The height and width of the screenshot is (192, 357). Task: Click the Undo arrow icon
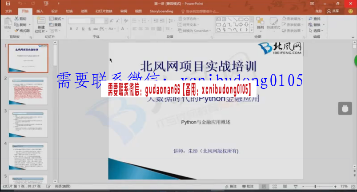[x=20, y=4]
